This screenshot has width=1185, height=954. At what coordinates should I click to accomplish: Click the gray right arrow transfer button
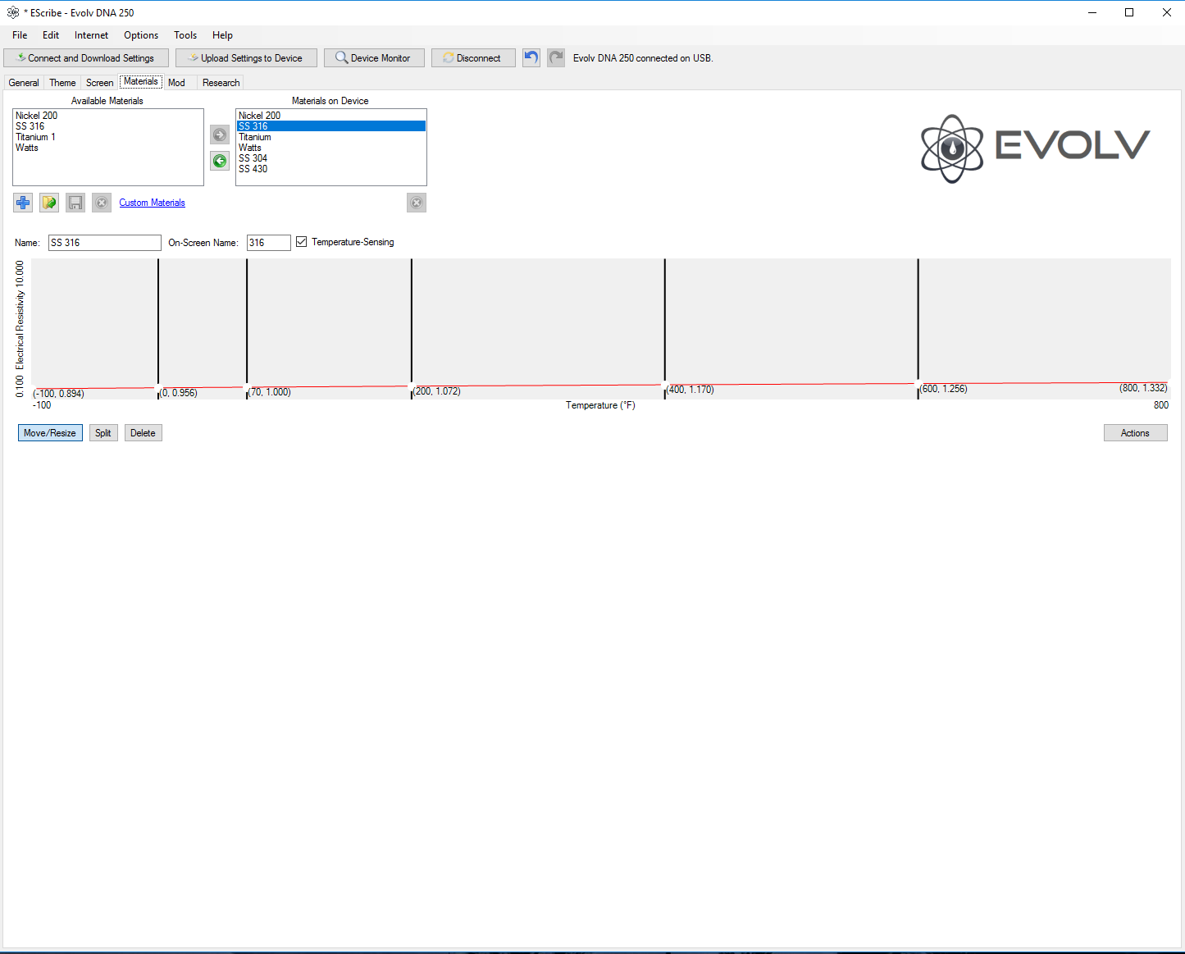coord(220,135)
